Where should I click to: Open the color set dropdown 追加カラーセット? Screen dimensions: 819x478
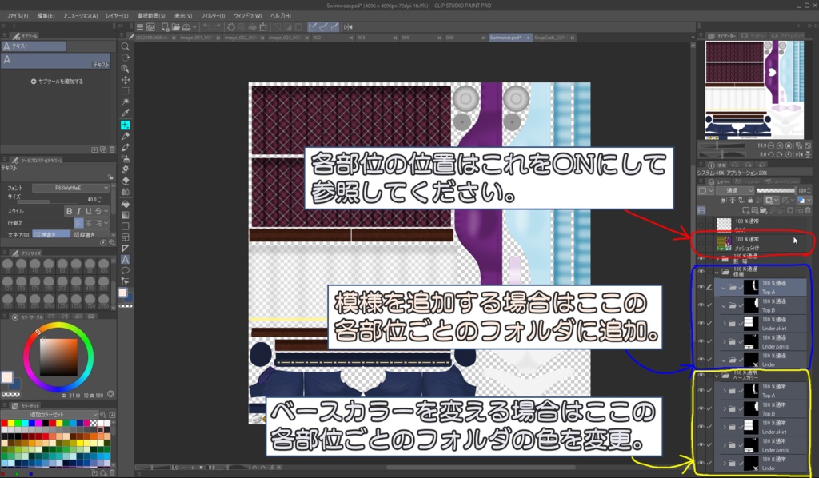pos(63,414)
